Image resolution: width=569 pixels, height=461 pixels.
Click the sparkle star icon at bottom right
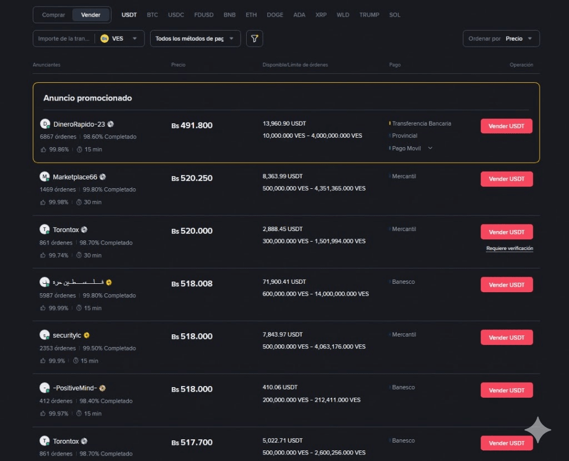tap(538, 429)
